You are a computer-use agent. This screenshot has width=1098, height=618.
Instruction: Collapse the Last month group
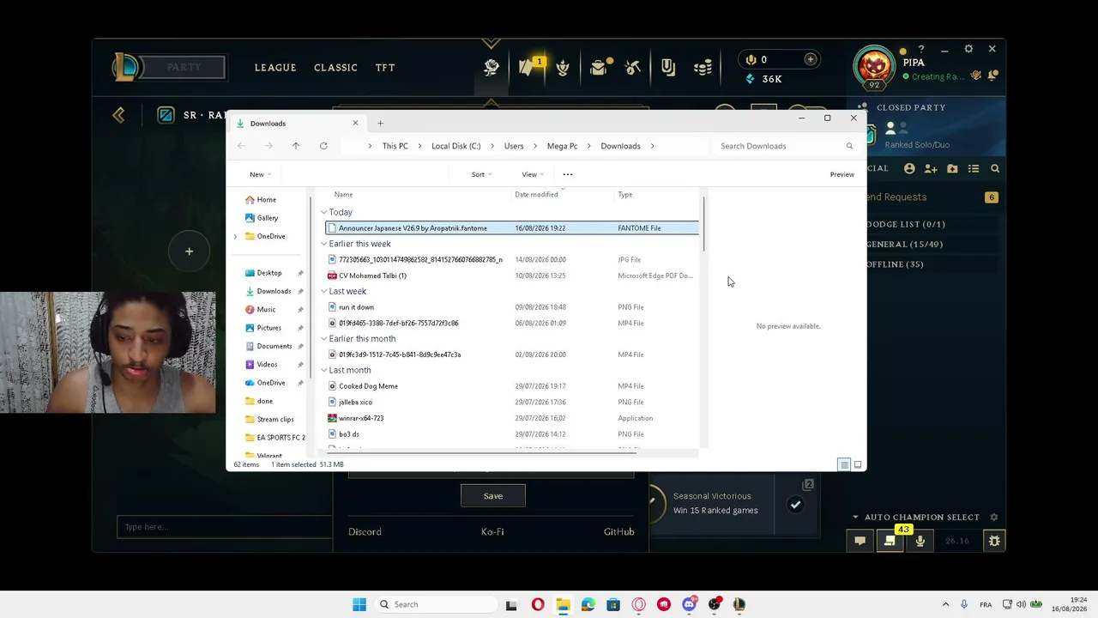[324, 370]
